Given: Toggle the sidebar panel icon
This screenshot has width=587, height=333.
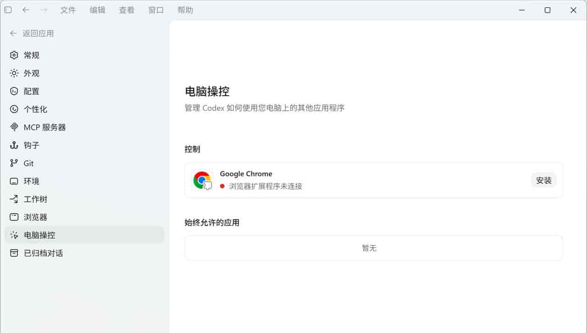Looking at the screenshot, I should [8, 10].
